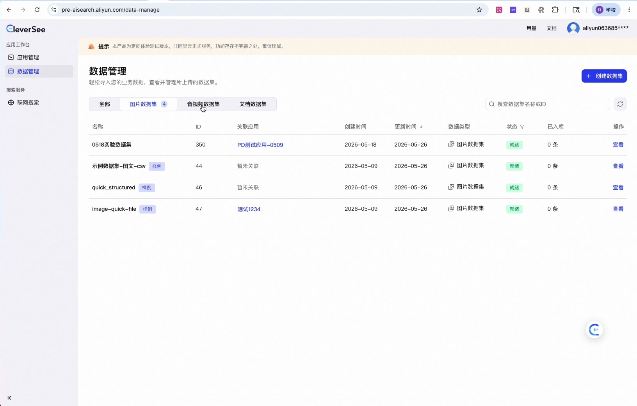Image resolution: width=637 pixels, height=406 pixels.
Task: Select 数据管理 in the sidebar
Action: tap(39, 71)
